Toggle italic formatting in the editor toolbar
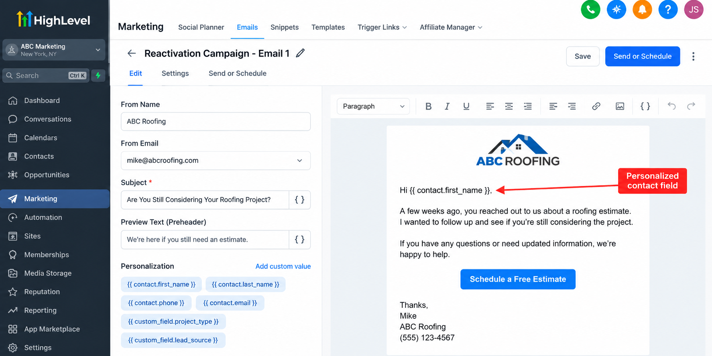This screenshot has height=356, width=712. point(447,106)
